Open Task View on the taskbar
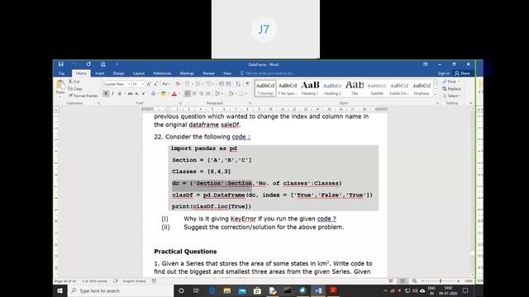This screenshot has width=529, height=297. 197,290
